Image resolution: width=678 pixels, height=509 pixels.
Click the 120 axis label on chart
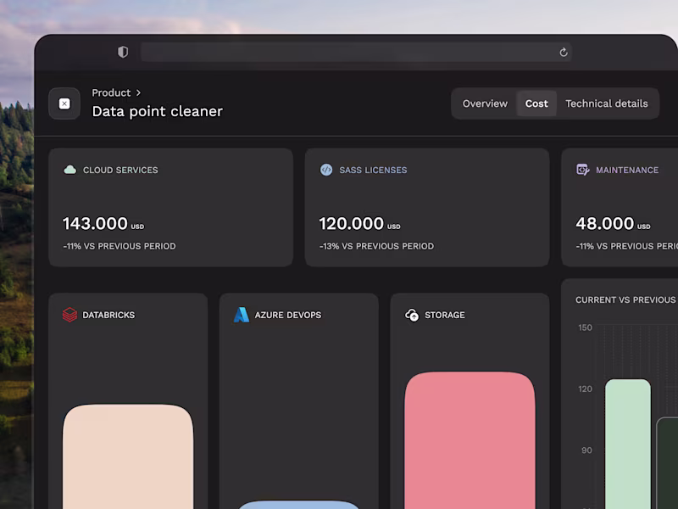tap(585, 389)
